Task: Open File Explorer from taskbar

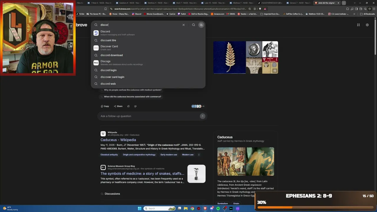Action: (186, 208)
